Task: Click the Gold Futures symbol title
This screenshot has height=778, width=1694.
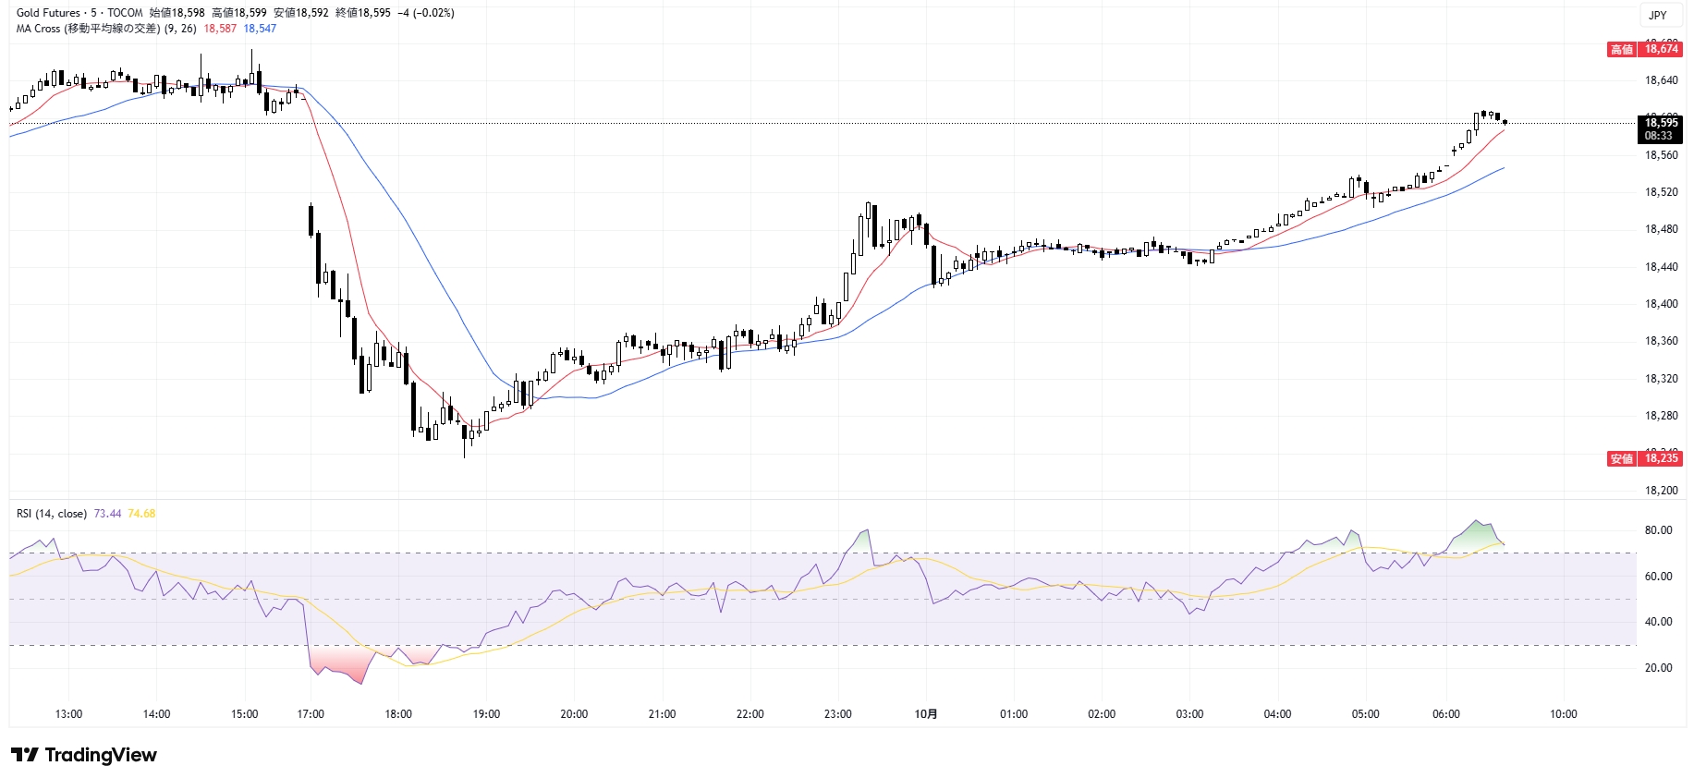Action: 48,13
